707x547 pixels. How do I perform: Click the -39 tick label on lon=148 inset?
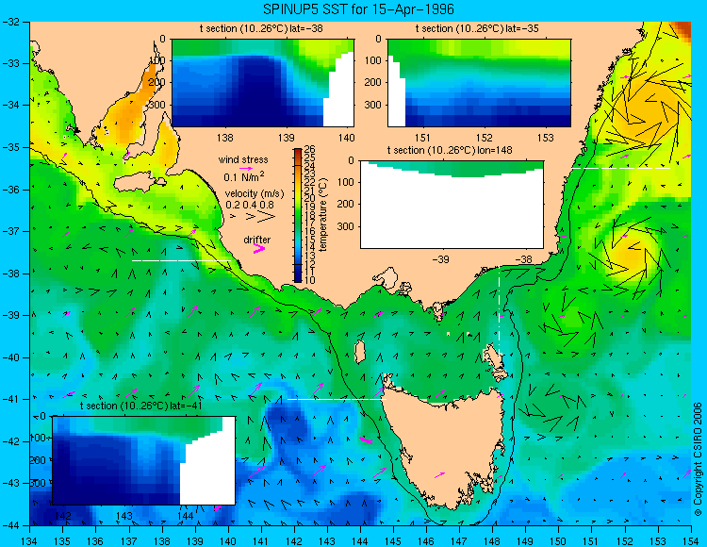pos(440,259)
